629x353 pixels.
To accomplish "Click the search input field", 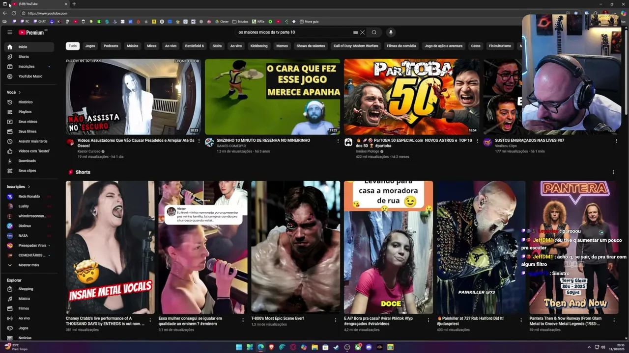I will 295,32.
